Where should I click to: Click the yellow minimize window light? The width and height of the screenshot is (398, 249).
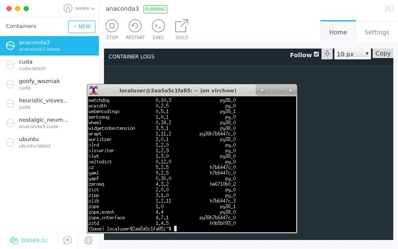click(18, 9)
